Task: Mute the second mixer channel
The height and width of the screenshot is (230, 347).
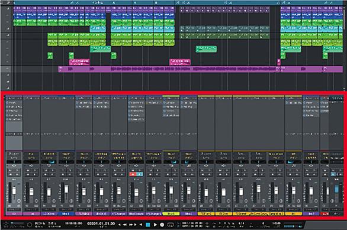Action: [28, 170]
